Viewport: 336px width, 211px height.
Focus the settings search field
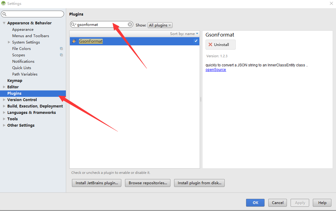(33, 14)
